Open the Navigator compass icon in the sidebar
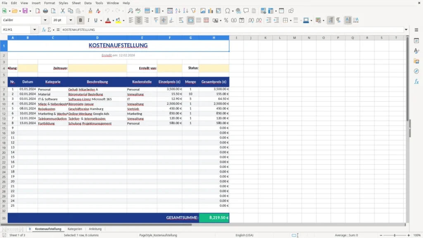 point(416,71)
